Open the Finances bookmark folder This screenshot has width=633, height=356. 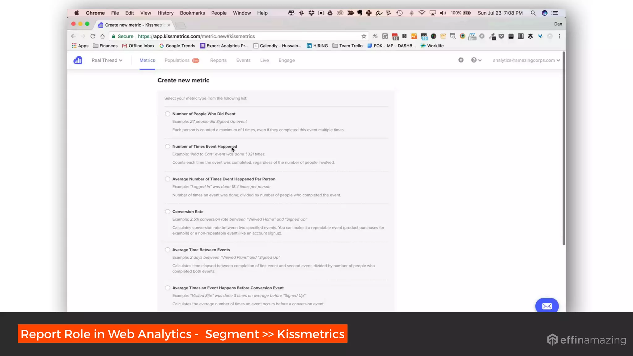(x=105, y=46)
